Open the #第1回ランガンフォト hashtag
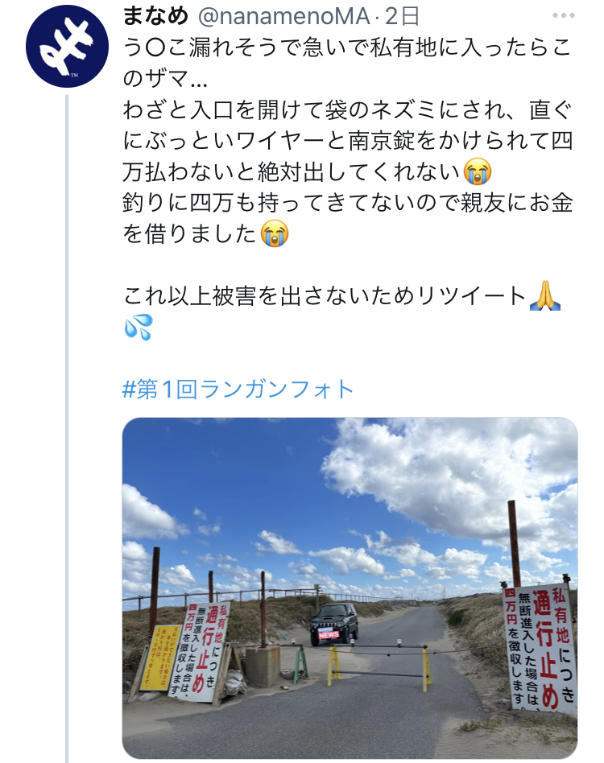The width and height of the screenshot is (604, 763). click(238, 390)
